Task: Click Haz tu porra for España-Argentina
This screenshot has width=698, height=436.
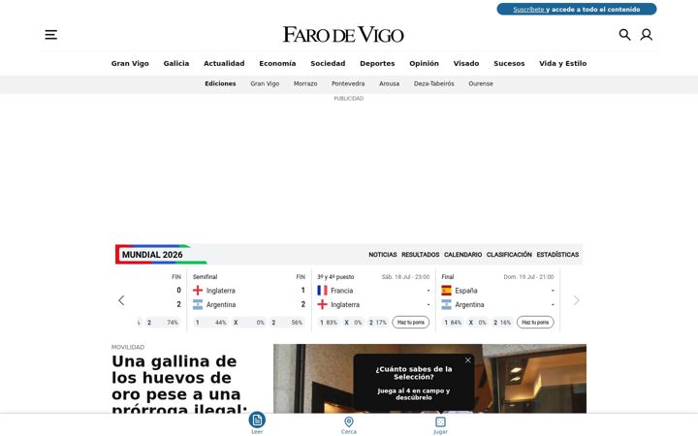Action: point(535,322)
